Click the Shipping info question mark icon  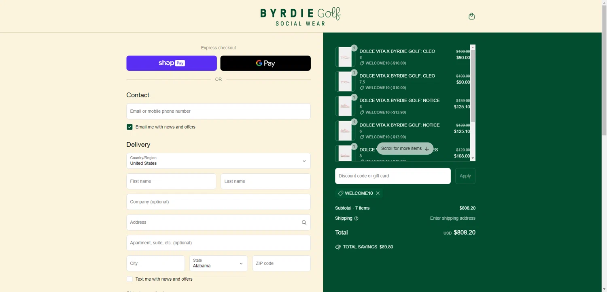coord(356,218)
